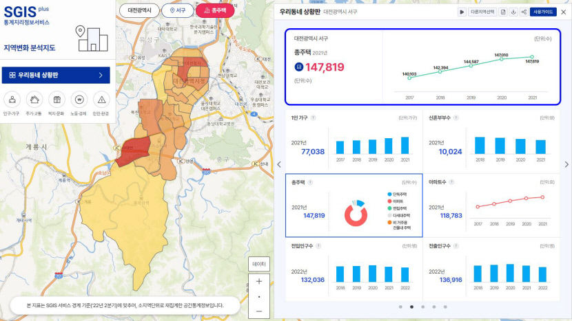Click the 지역변화 분석지도 title
Screen dimensions: 572x321
coord(30,47)
